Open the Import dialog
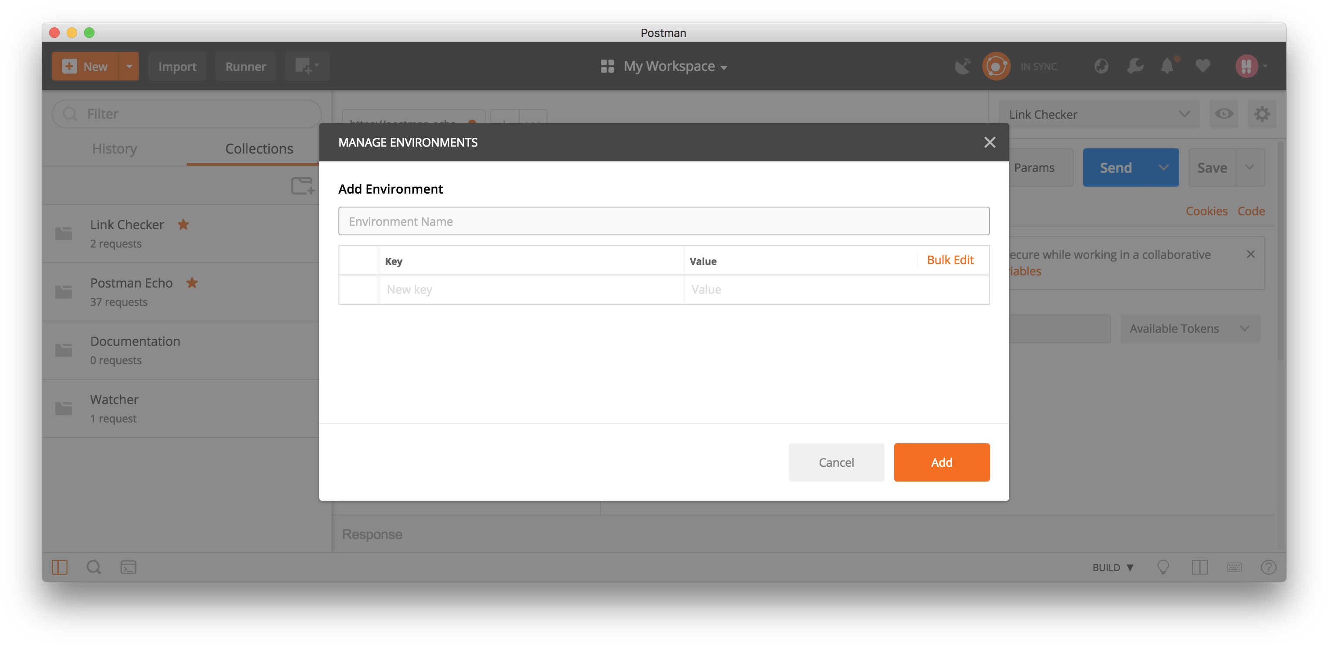The width and height of the screenshot is (1328, 646). pos(177,67)
